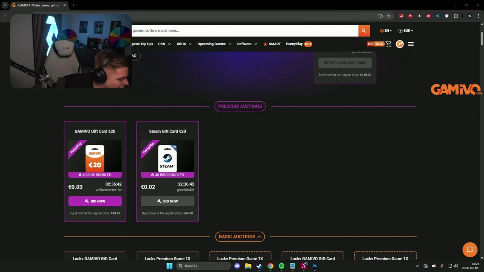
Task: Collapse the Basic Auctions section
Action: [x=240, y=236]
